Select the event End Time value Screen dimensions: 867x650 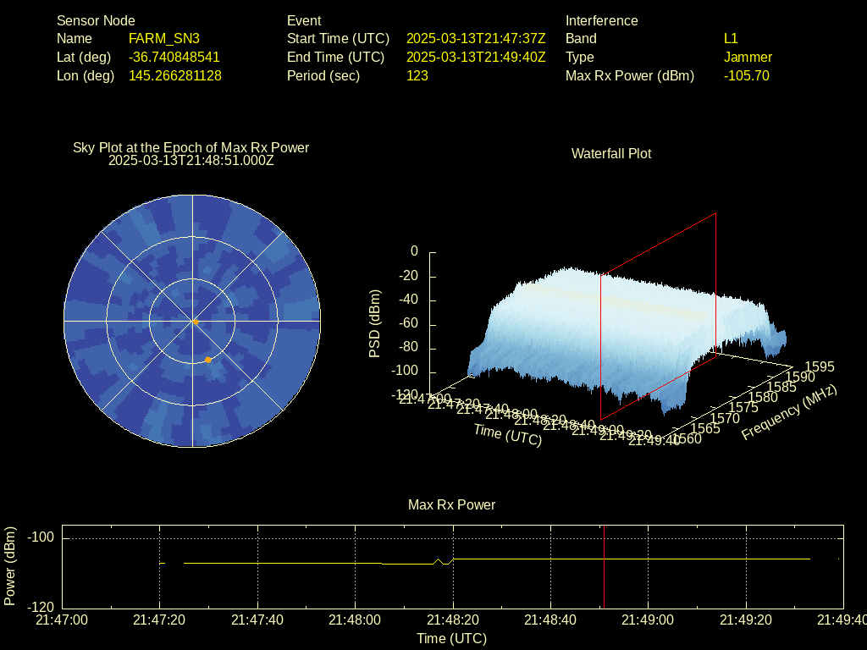476,57
